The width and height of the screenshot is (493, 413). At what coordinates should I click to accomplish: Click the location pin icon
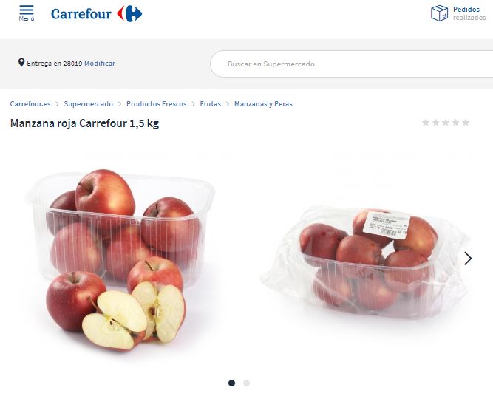[21, 63]
